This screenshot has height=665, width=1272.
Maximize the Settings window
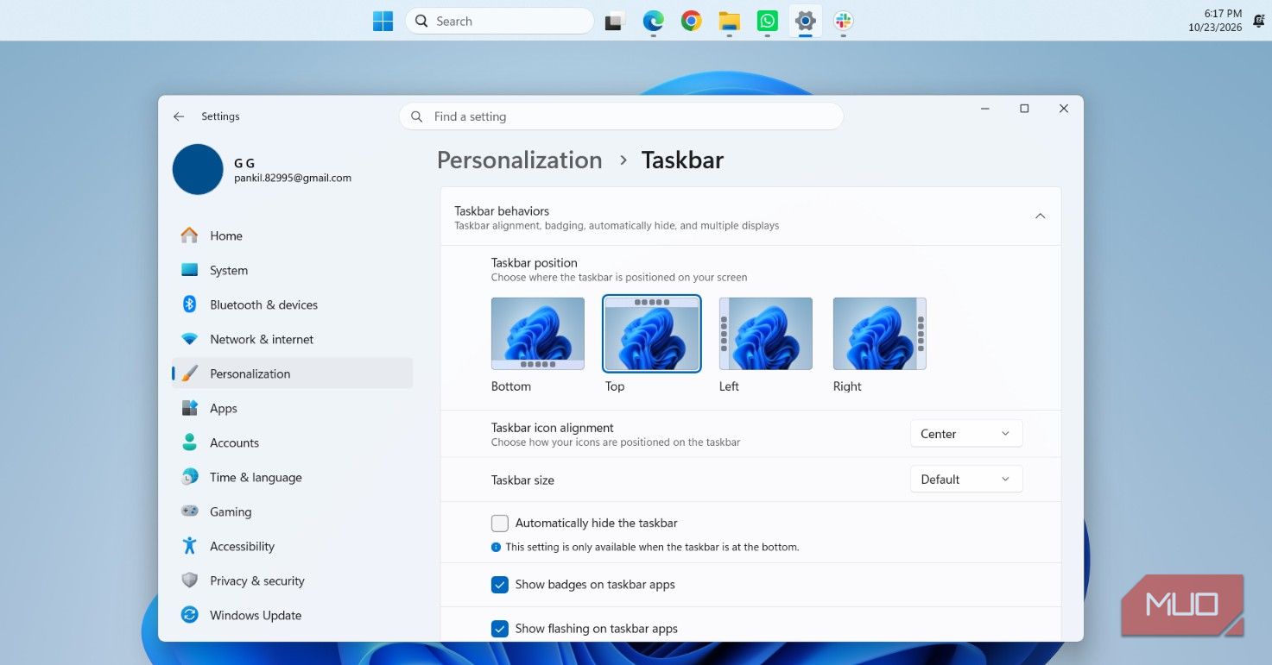[1024, 109]
